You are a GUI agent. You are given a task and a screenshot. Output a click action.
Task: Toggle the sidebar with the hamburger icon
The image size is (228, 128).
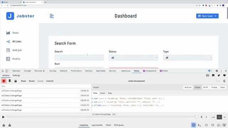[52, 16]
